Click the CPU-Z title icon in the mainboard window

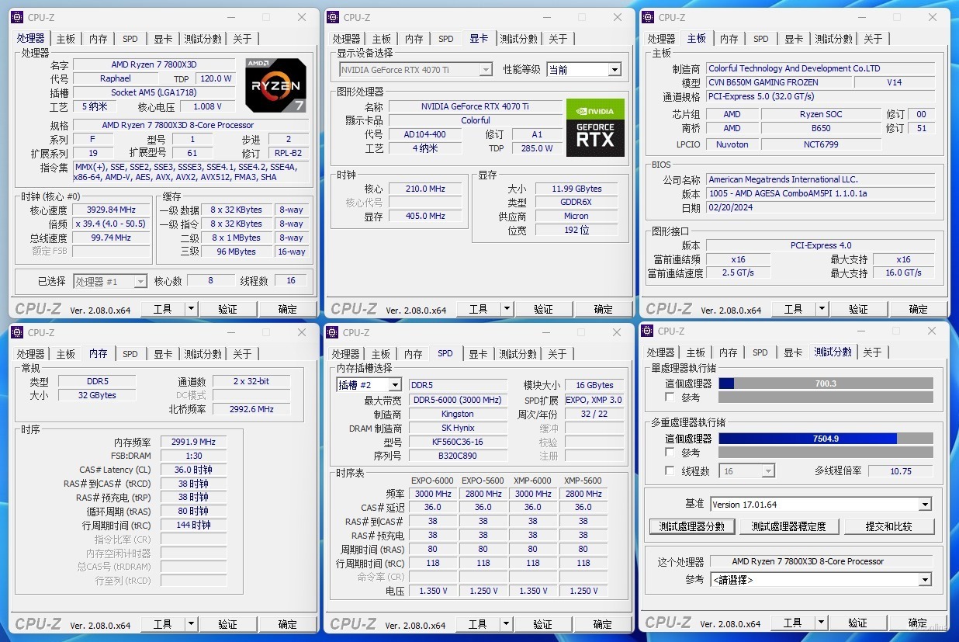649,17
